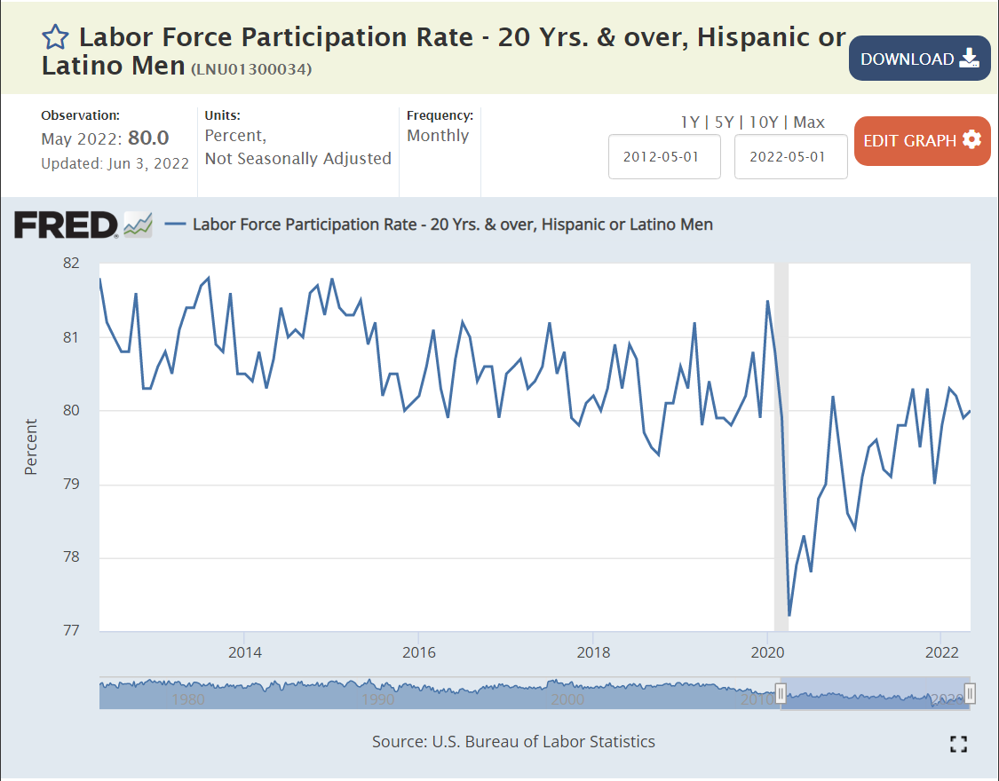Image resolution: width=999 pixels, height=781 pixels.
Task: Click the fullscreen icon below chart
Action: 958,744
